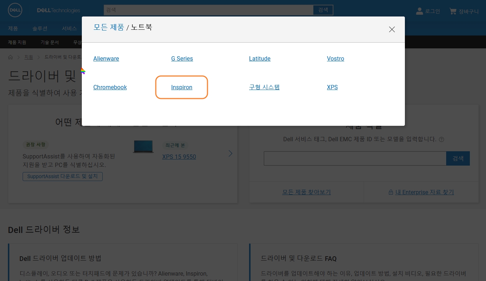486x281 pixels.
Task: Click the service tag input field
Action: (355, 158)
